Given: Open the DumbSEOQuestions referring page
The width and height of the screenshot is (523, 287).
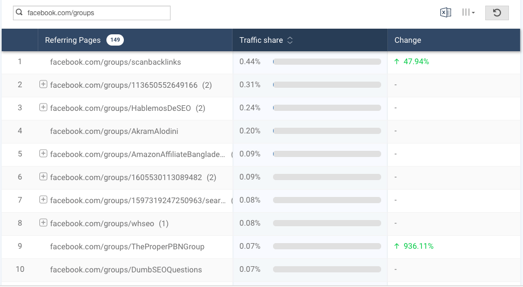Looking at the screenshot, I should pos(126,270).
